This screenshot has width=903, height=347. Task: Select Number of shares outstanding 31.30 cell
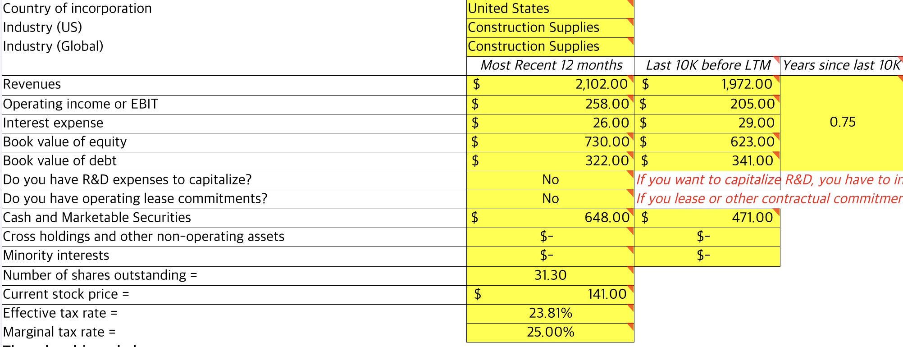[550, 276]
